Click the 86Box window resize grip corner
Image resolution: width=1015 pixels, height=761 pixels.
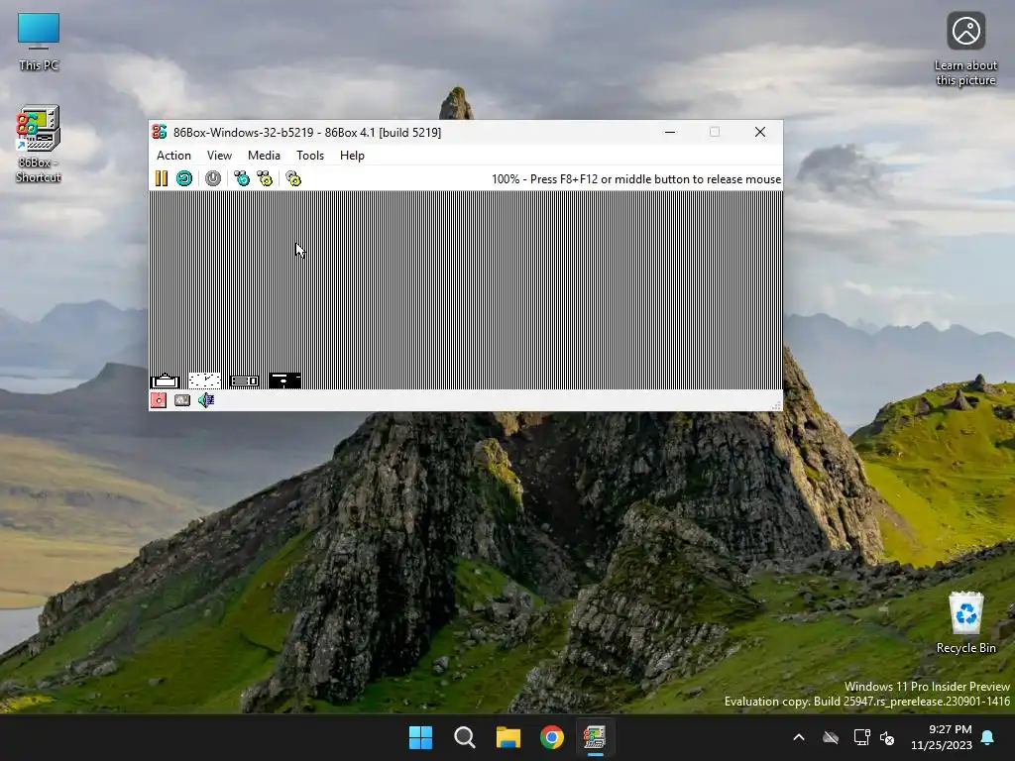click(776, 405)
